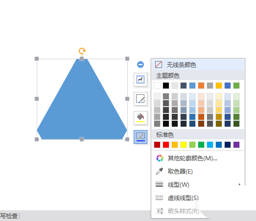Click the bottom-middle resize handle of shape
This screenshot has height=221, width=256.
coord(82,139)
